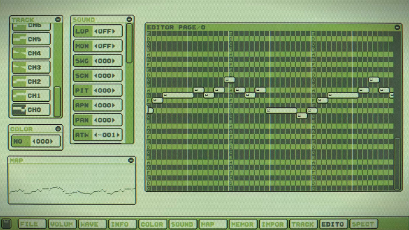Switch to the MAP tab in bottom bar
This screenshot has width=409, height=230.
[213, 224]
